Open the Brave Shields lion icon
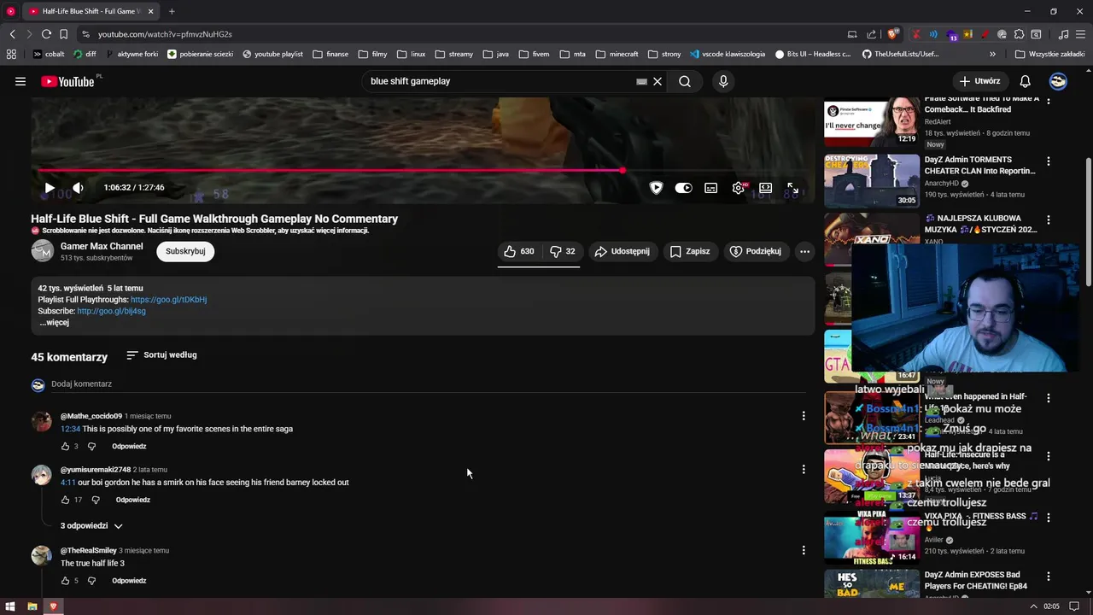This screenshot has height=615, width=1093. [x=893, y=34]
